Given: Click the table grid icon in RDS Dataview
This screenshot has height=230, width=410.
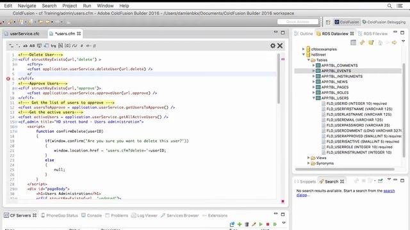Looking at the screenshot, I should (x=353, y=42).
